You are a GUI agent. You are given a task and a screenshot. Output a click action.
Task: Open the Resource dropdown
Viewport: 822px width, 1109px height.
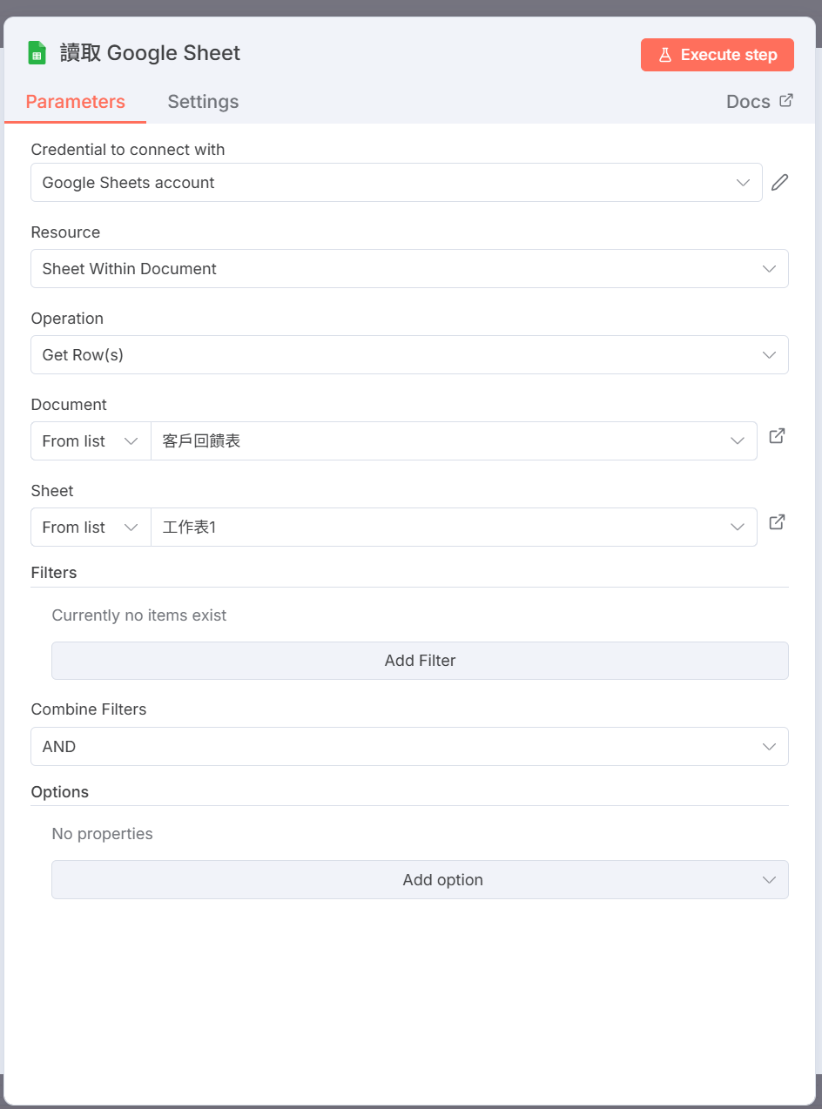409,269
